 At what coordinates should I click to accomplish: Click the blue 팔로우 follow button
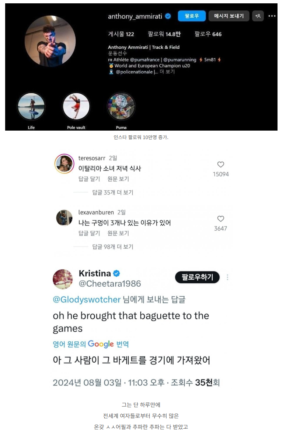click(x=192, y=16)
